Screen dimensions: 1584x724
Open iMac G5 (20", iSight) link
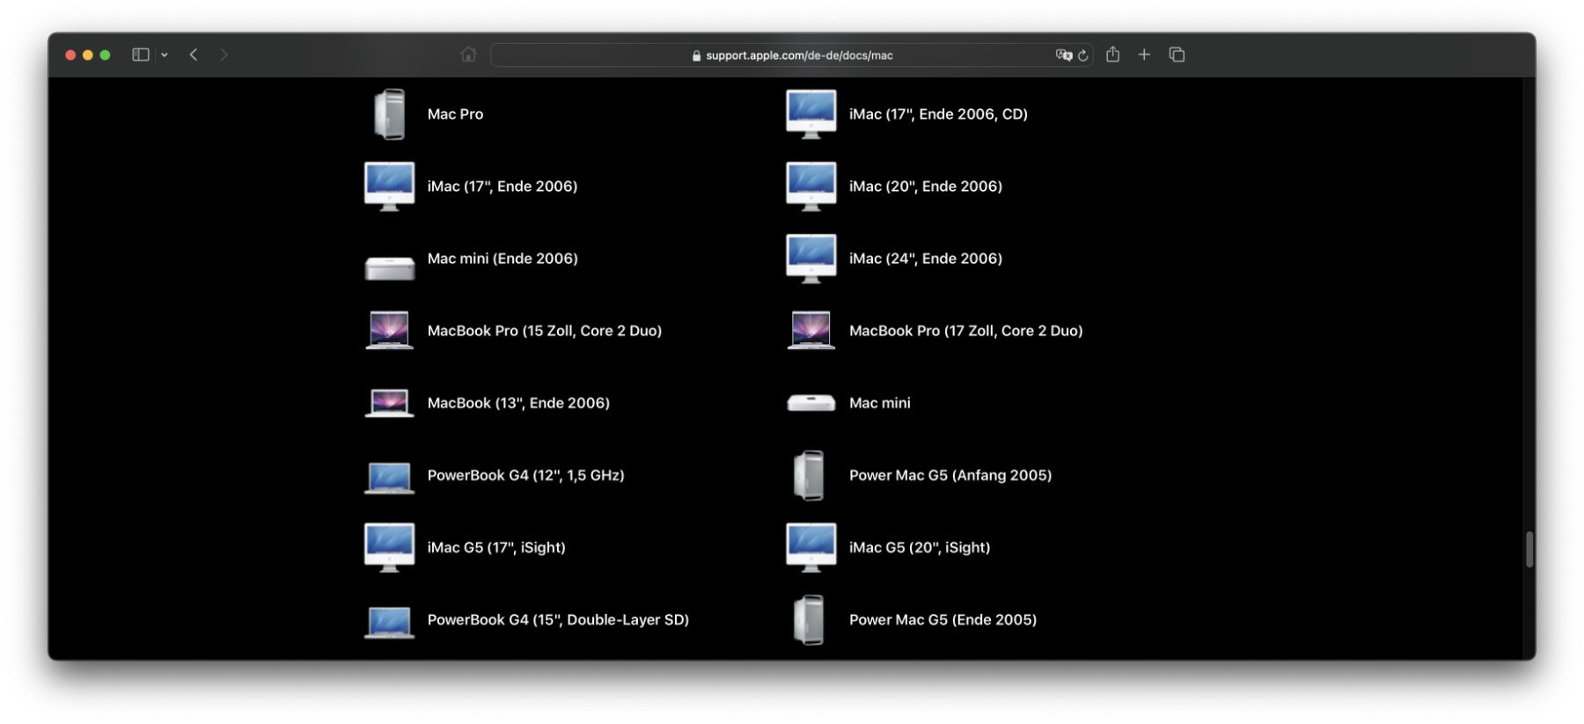tap(919, 547)
